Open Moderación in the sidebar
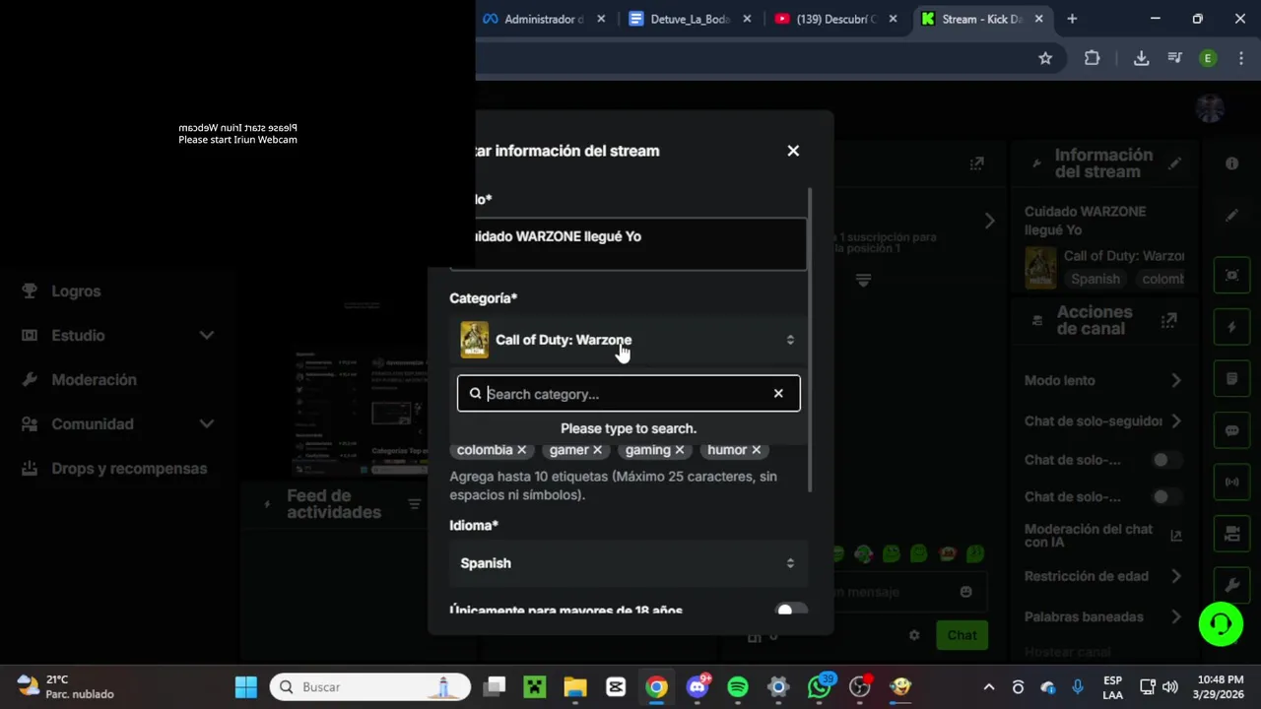 tap(94, 380)
